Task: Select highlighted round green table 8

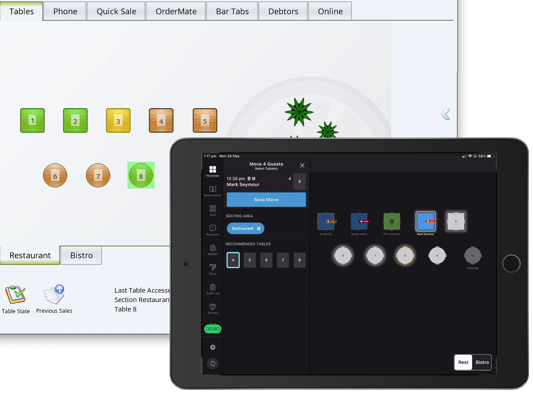Action: coord(141,175)
